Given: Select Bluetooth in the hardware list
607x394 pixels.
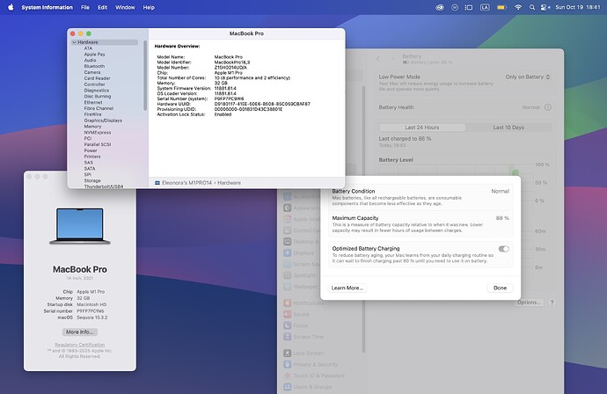Looking at the screenshot, I should tap(94, 66).
